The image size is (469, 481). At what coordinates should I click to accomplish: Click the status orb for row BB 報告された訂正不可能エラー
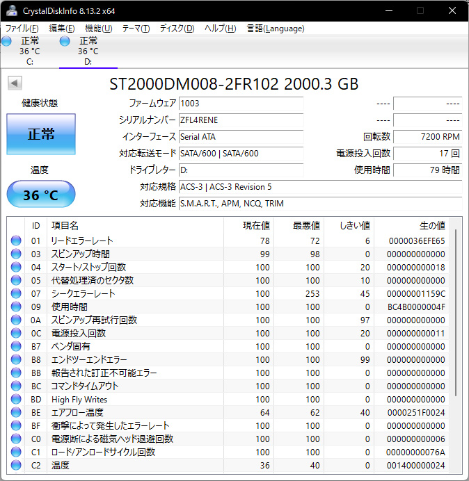pos(16,373)
